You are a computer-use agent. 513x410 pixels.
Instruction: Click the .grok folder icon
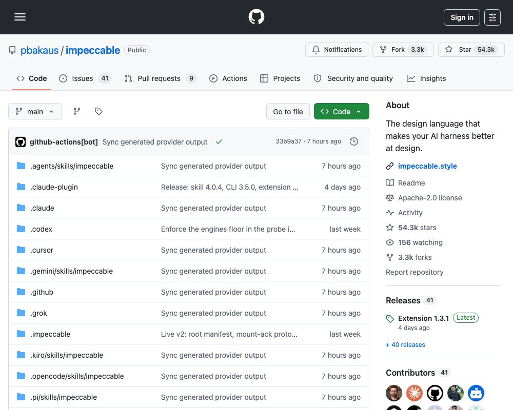21,313
